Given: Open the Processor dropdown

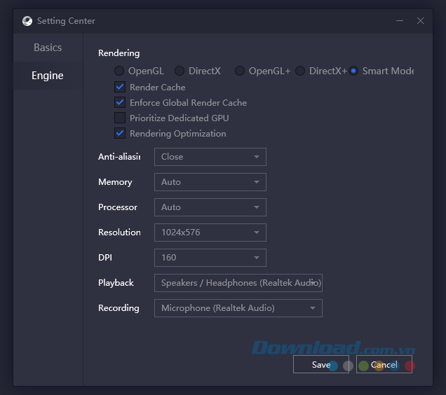Looking at the screenshot, I should click(x=210, y=207).
